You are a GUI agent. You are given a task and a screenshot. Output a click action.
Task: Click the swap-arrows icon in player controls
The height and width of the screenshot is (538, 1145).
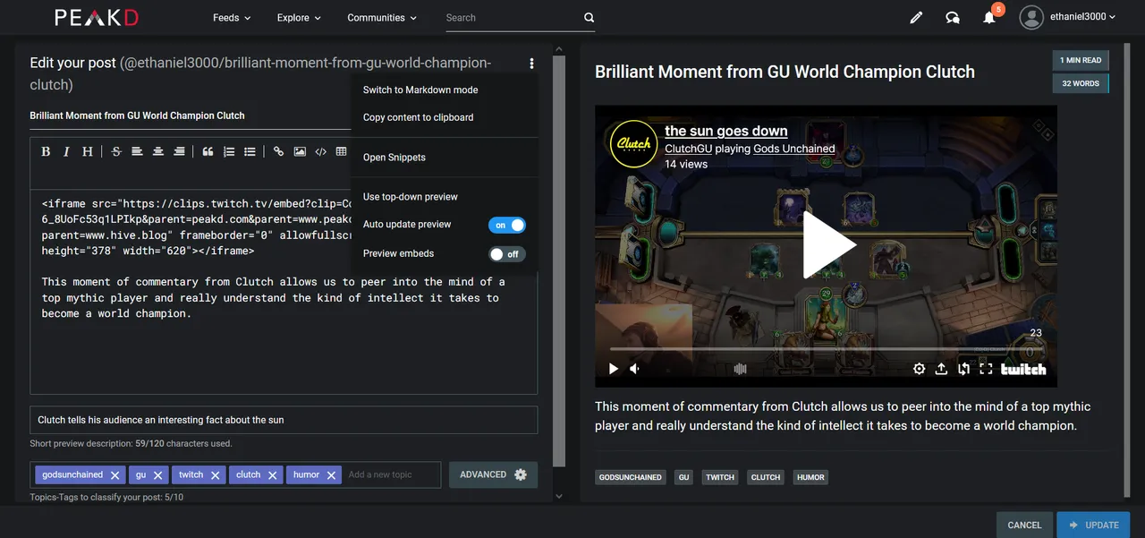pos(963,369)
